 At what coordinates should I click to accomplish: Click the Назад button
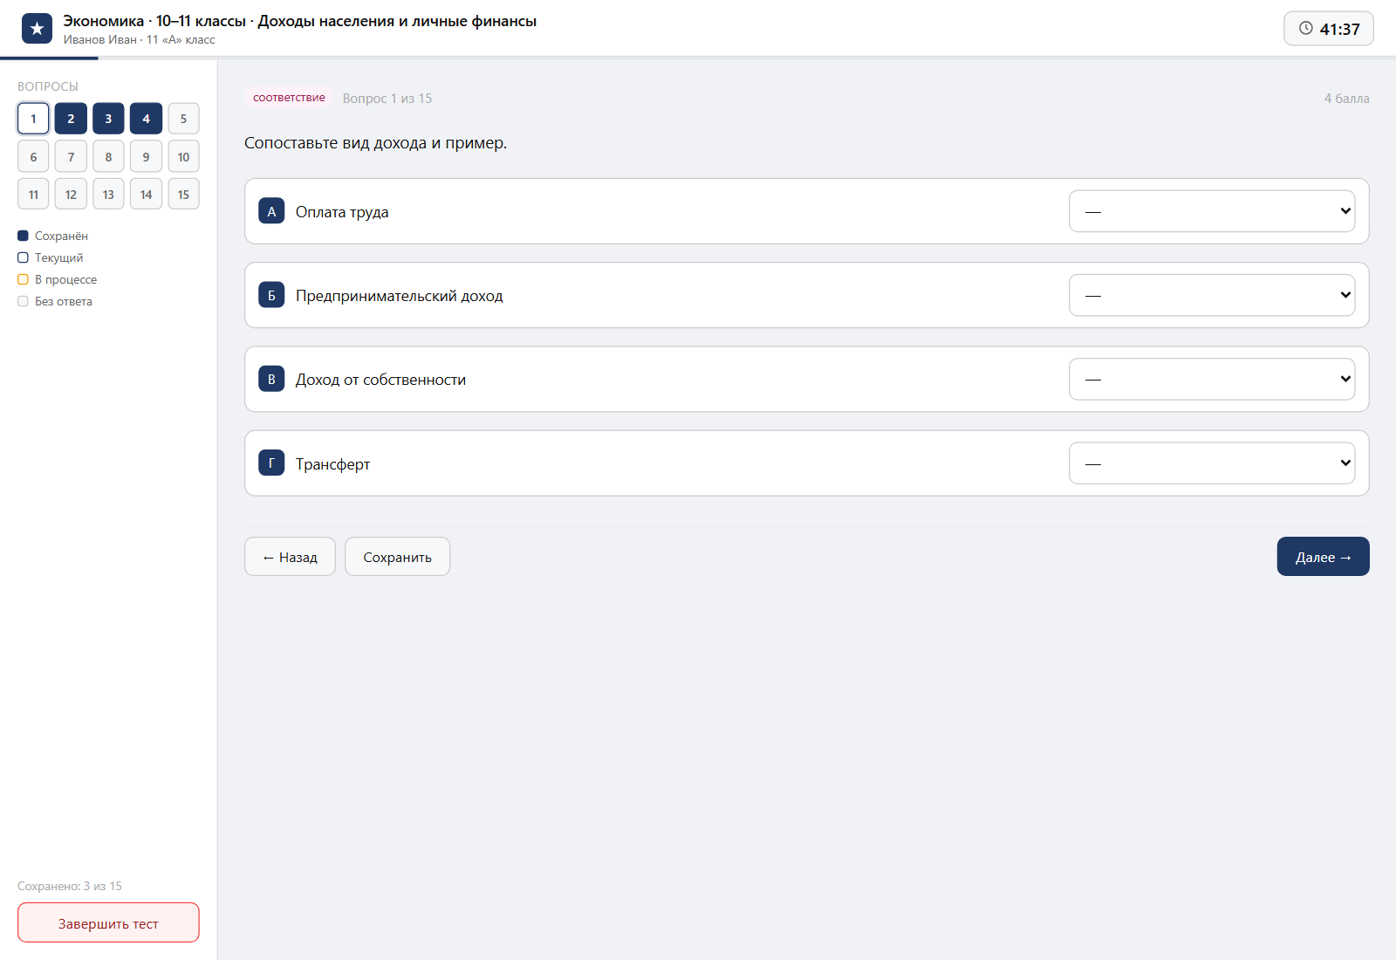(290, 557)
